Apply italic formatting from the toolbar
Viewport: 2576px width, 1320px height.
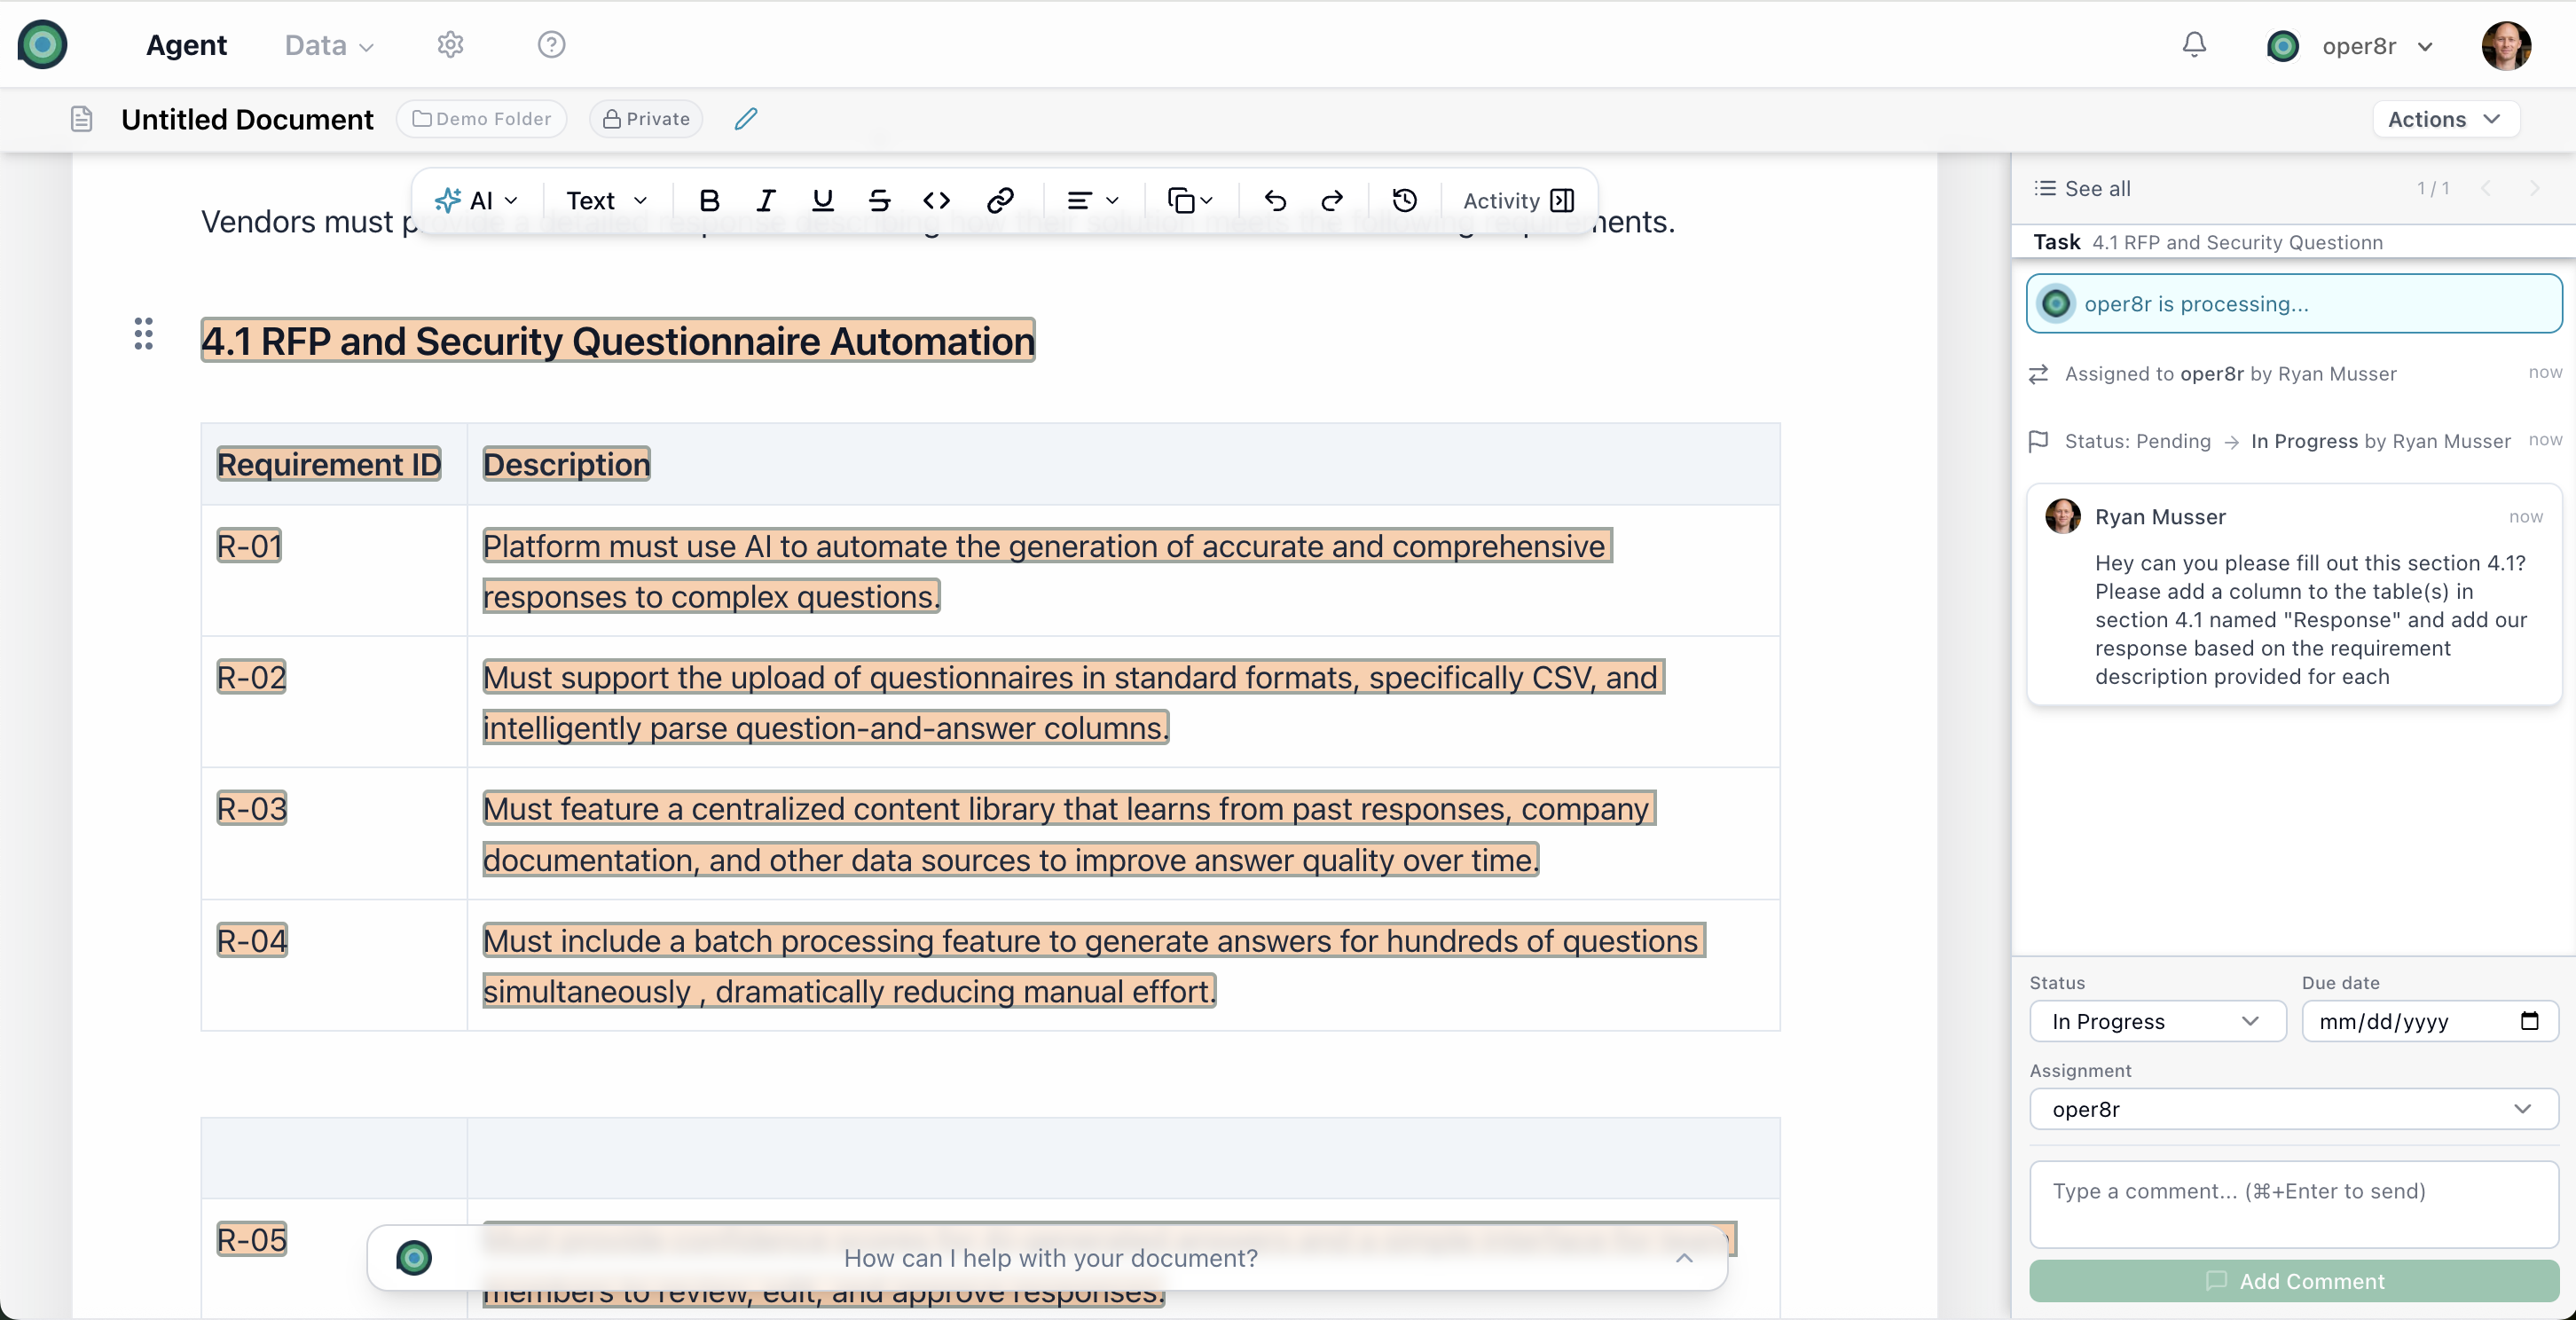[765, 200]
